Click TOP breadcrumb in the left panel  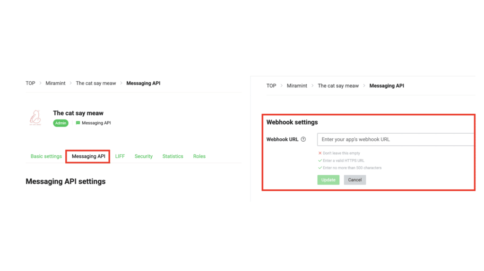30,83
